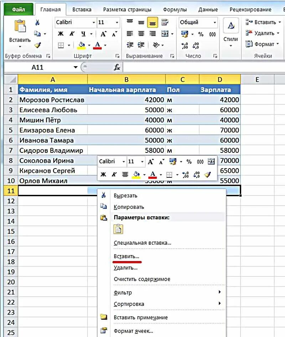Align text right in the ribbon
This screenshot has width=285, height=337.
coord(152,33)
